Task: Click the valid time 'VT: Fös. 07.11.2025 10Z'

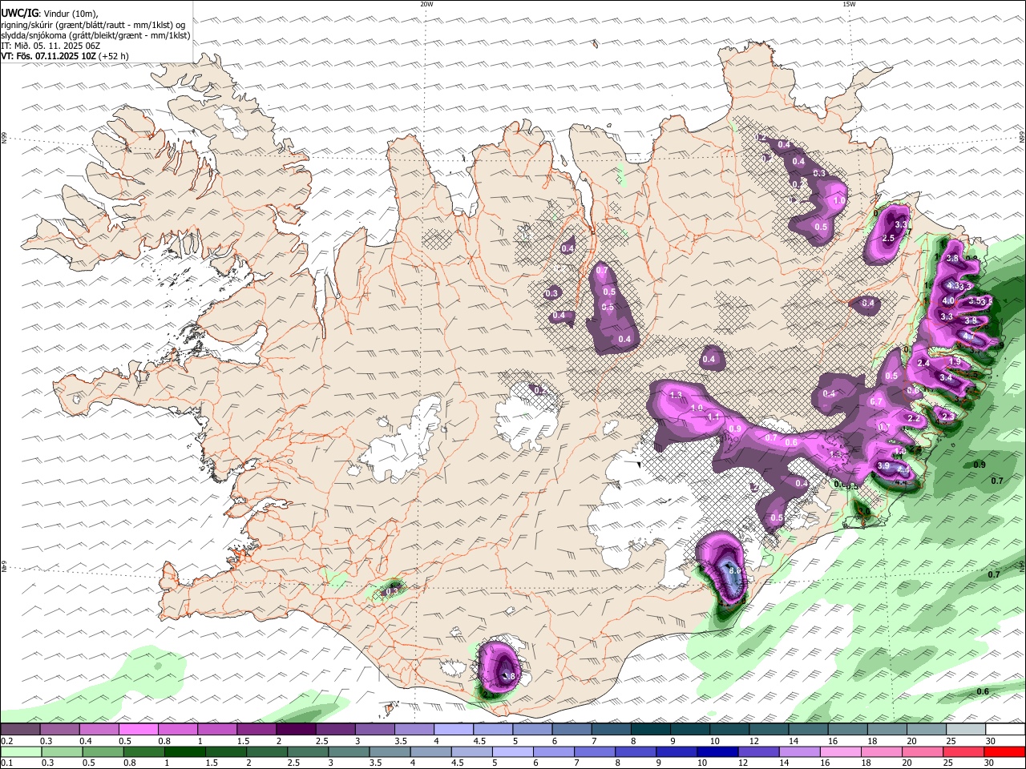Action: (47, 56)
